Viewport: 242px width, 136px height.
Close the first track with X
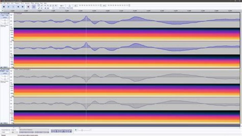point(1,13)
